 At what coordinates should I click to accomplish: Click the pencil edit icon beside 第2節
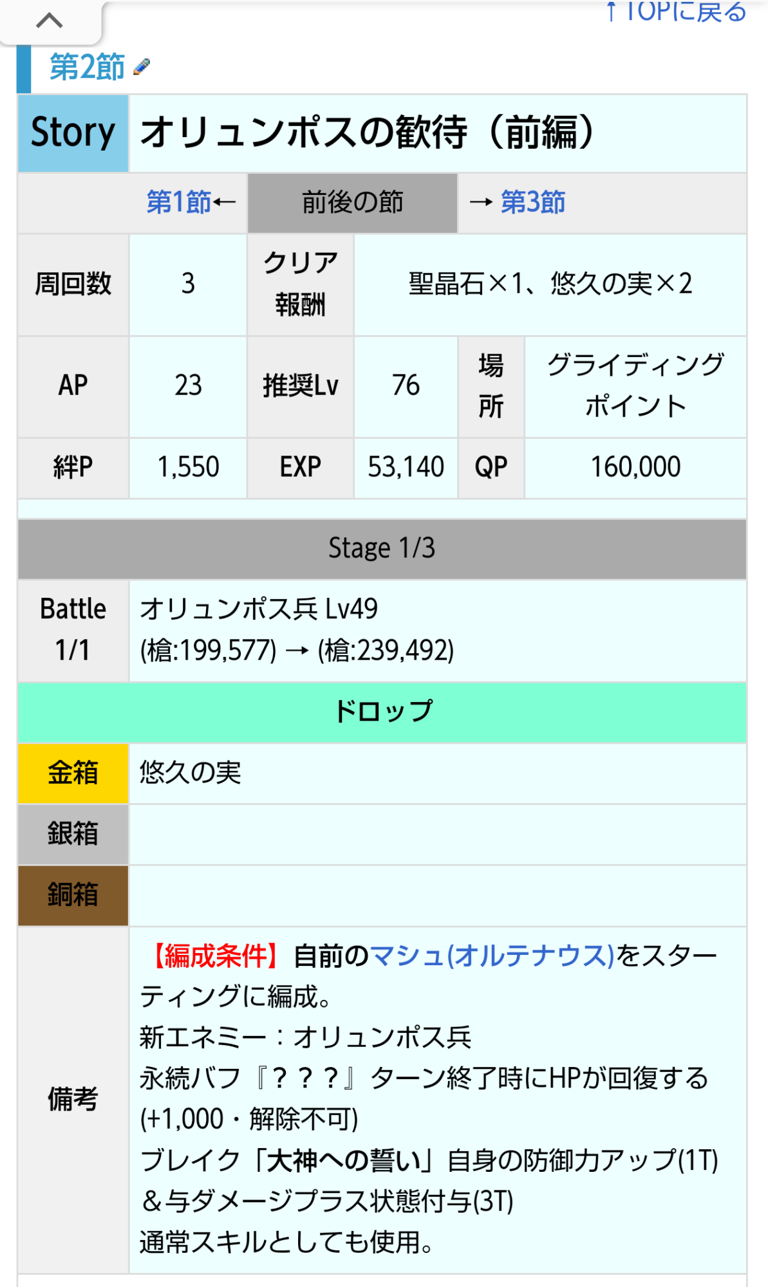(x=142, y=66)
